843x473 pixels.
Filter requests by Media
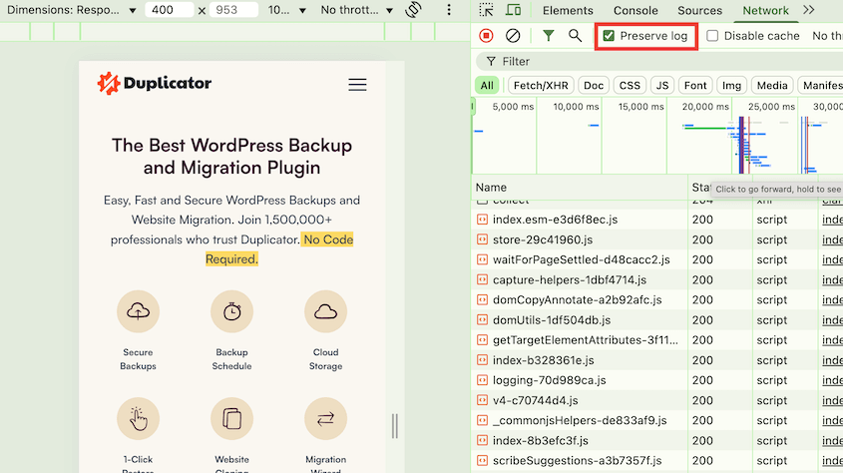pyautogui.click(x=772, y=86)
